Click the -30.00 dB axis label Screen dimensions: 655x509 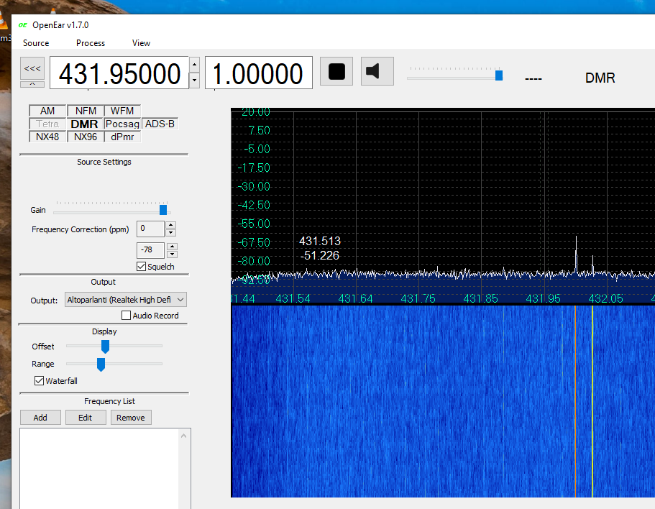coord(255,186)
